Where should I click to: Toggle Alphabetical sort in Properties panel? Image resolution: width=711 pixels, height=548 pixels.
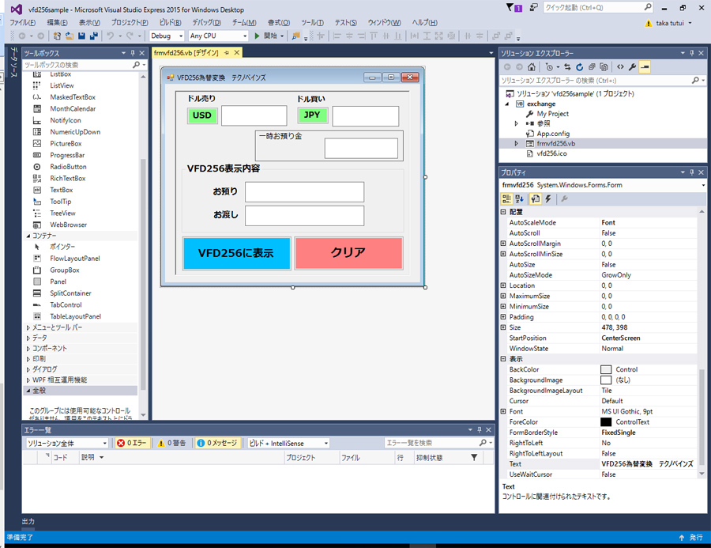520,198
